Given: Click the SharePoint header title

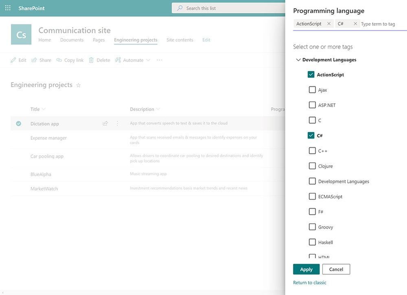Looking at the screenshot, I should [x=31, y=8].
